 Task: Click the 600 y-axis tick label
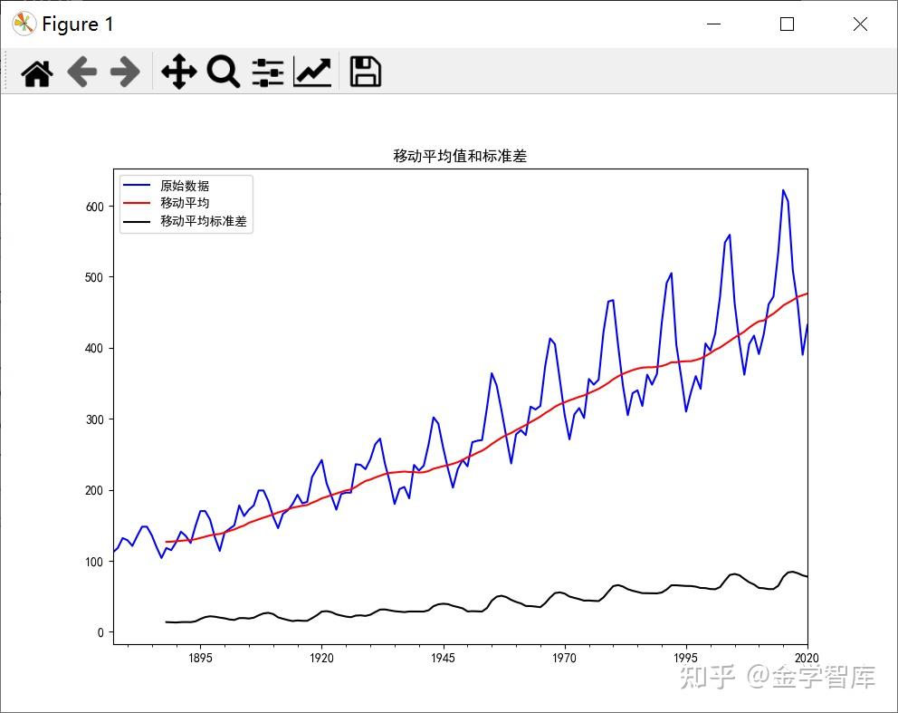click(x=94, y=207)
